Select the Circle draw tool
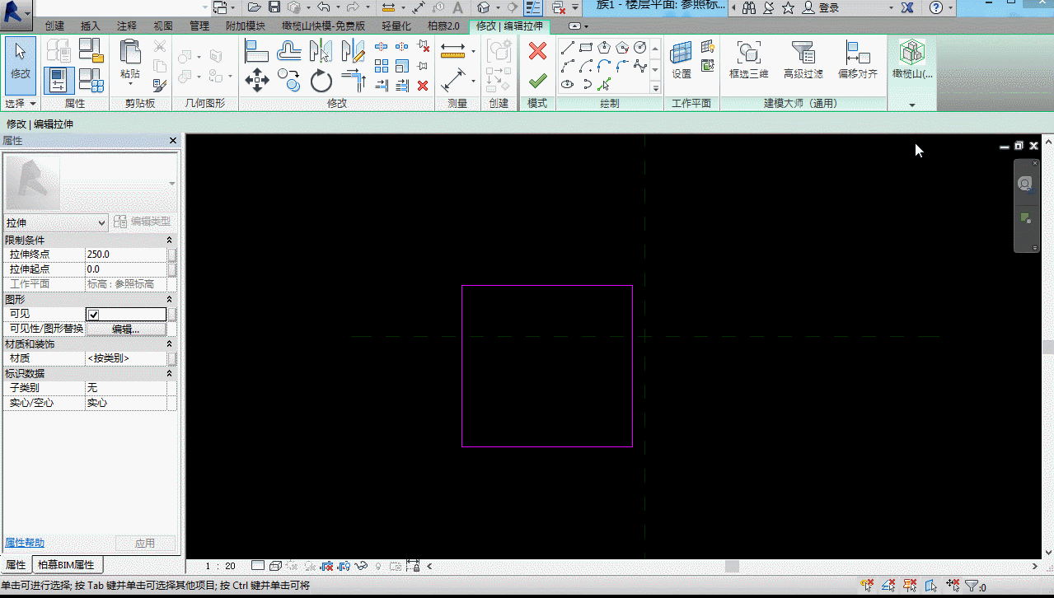Viewport: 1054px width, 598px height. tap(640, 47)
